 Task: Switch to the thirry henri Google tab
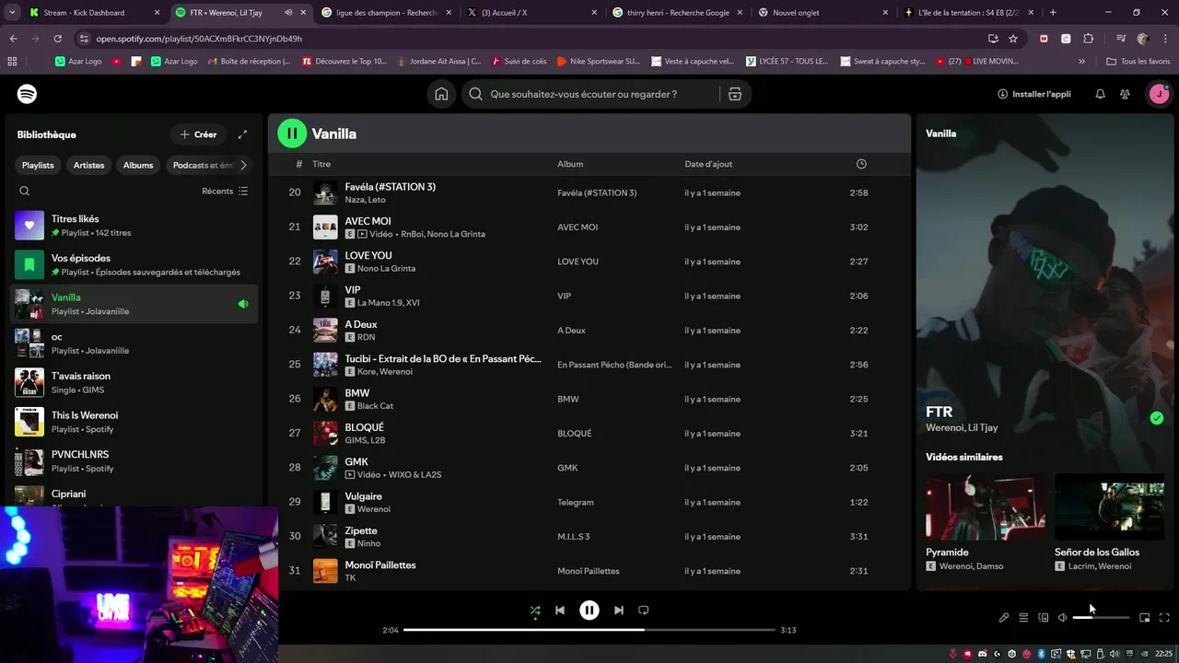pyautogui.click(x=679, y=13)
